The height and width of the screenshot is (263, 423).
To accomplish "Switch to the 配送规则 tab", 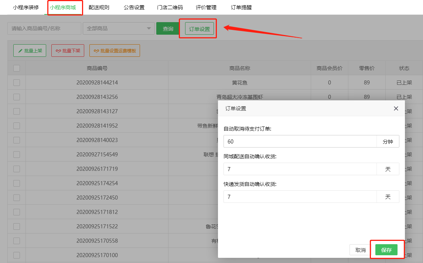I will (x=99, y=7).
